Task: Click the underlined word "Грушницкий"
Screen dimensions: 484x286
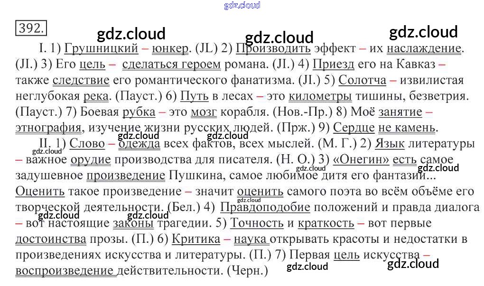Action: [101, 48]
